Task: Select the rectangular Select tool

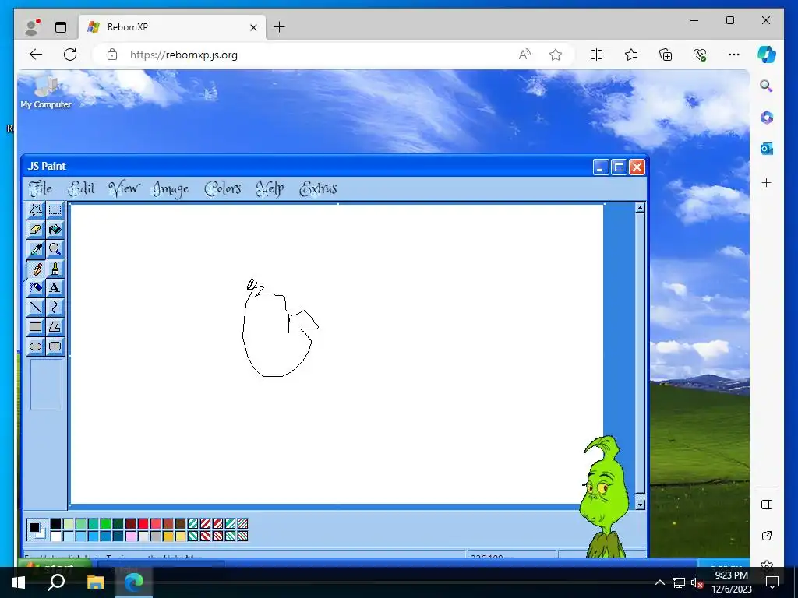Action: tap(55, 210)
